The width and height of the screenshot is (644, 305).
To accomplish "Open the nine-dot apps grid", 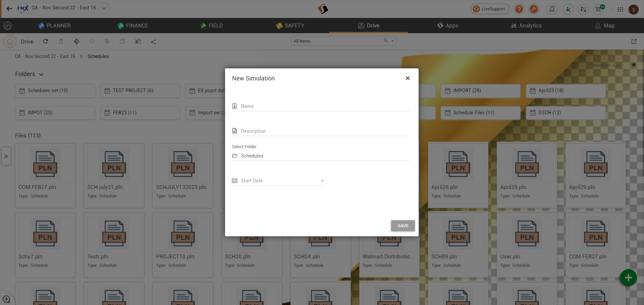I will coord(620,9).
